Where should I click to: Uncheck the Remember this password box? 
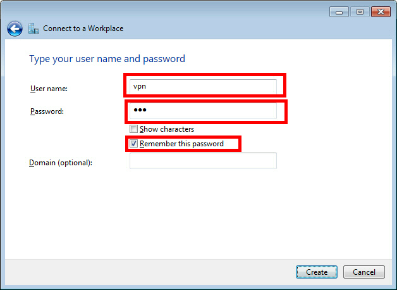tap(133, 144)
